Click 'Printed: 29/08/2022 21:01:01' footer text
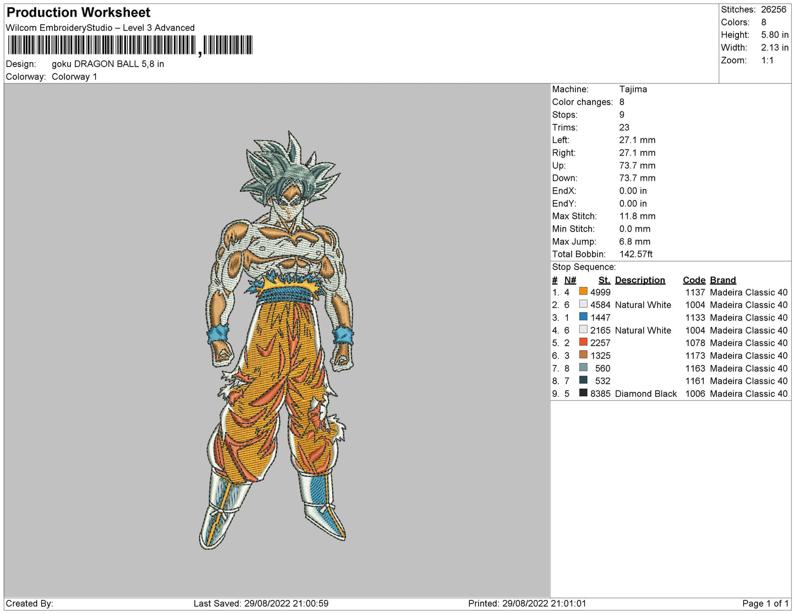This screenshot has height=614, width=795. [527, 604]
